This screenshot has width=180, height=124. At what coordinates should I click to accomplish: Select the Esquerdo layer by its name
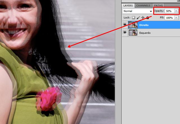(145, 33)
